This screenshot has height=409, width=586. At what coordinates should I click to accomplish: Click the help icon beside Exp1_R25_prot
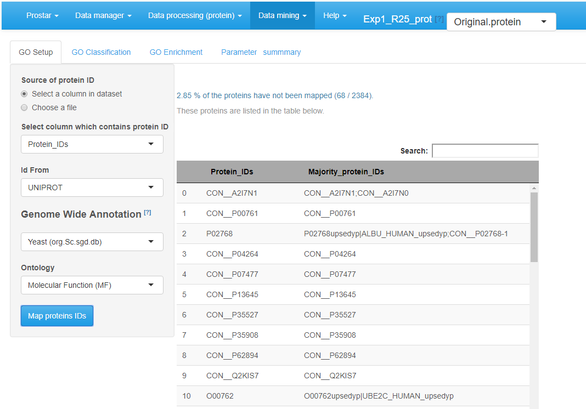tap(439, 19)
